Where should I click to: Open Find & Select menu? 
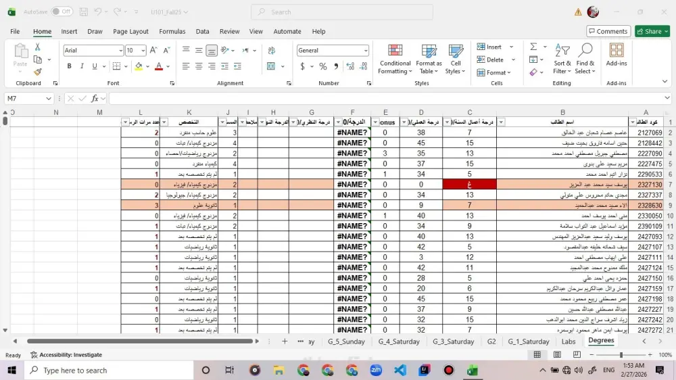pos(585,59)
